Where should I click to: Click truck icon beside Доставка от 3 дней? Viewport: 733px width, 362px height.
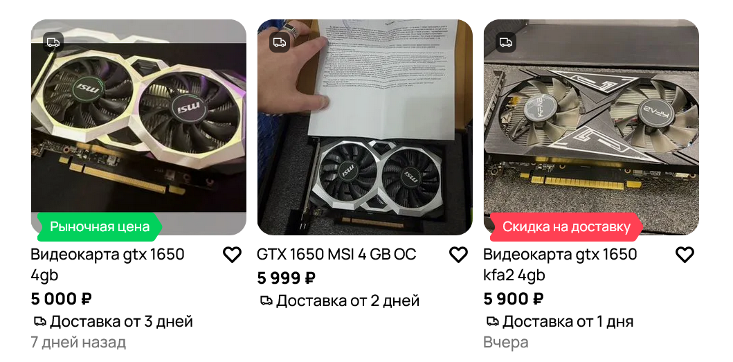pyautogui.click(x=40, y=321)
